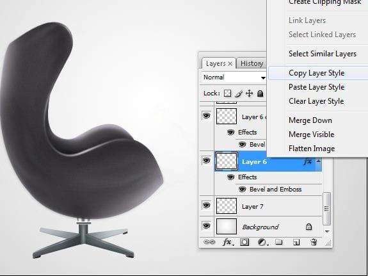Enable lock position move icon
This screenshot has height=276, width=368.
pos(249,93)
